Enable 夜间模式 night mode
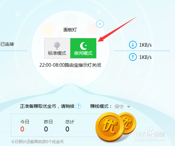The image size is (175, 146). (x=83, y=48)
